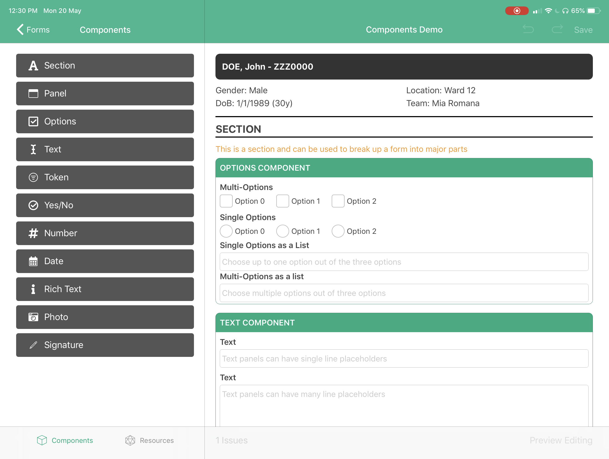
Task: Add a Date component label
Action: [54, 261]
